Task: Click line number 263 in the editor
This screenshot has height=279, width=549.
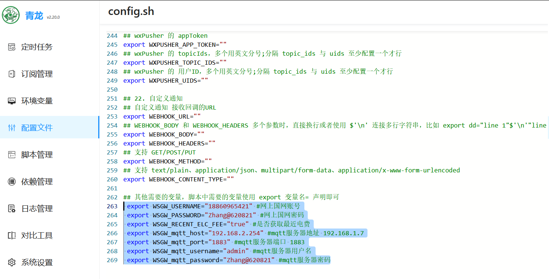Action: [112, 206]
